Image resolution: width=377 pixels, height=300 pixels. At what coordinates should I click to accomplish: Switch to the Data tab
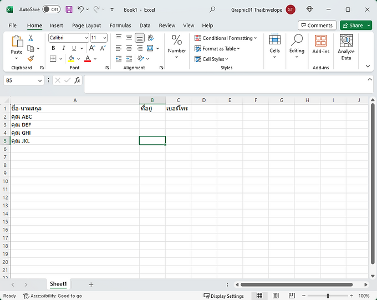click(145, 26)
